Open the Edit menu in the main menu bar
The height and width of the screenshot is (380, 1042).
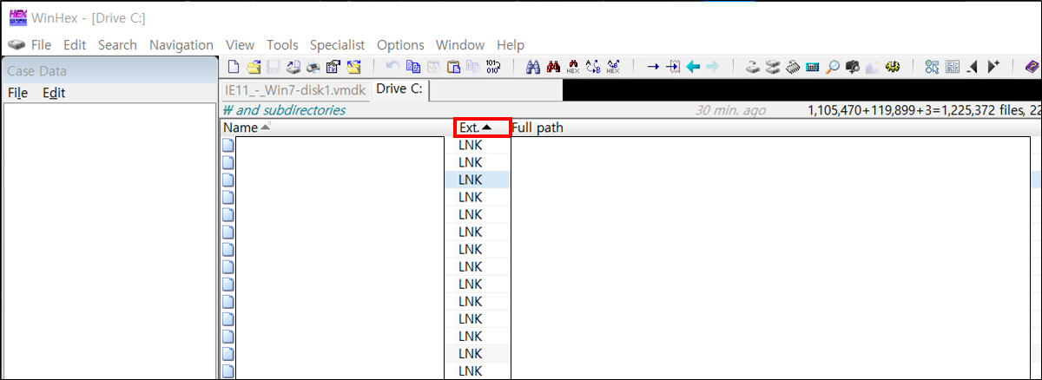pos(75,44)
